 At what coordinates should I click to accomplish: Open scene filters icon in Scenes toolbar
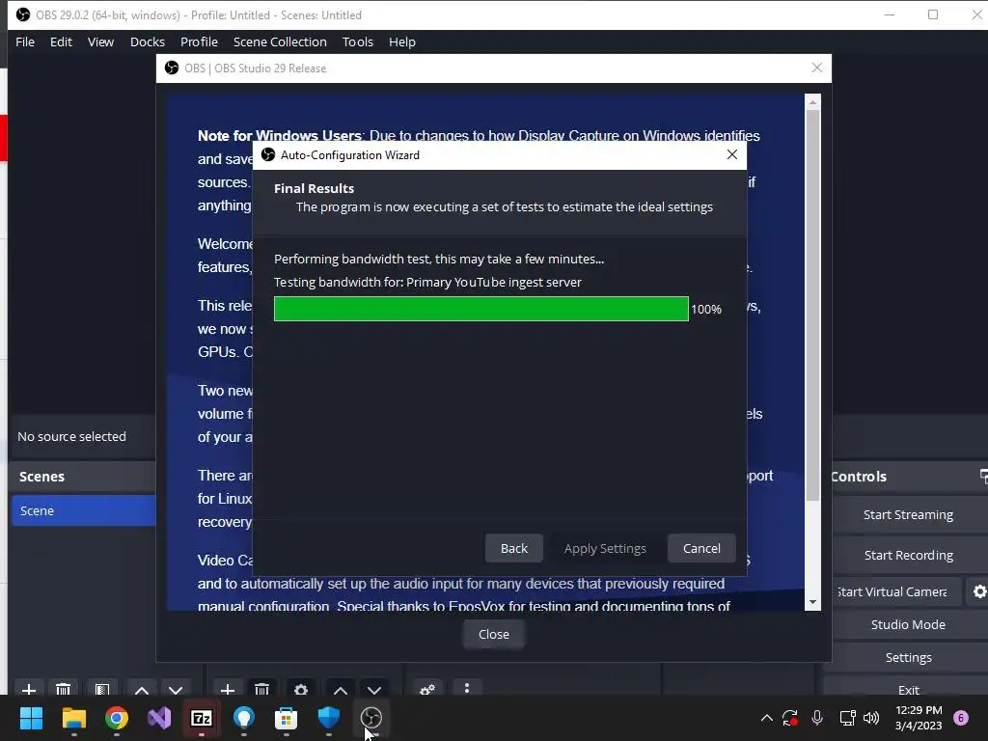pos(102,689)
